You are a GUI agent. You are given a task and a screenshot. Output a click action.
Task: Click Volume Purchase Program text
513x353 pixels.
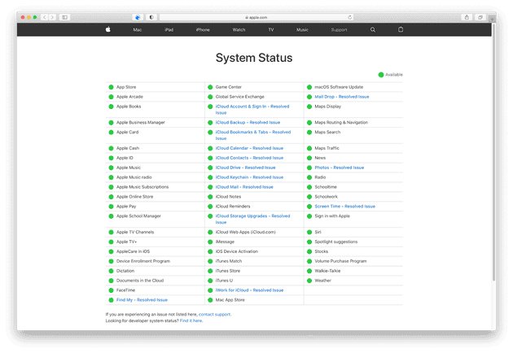[340, 261]
